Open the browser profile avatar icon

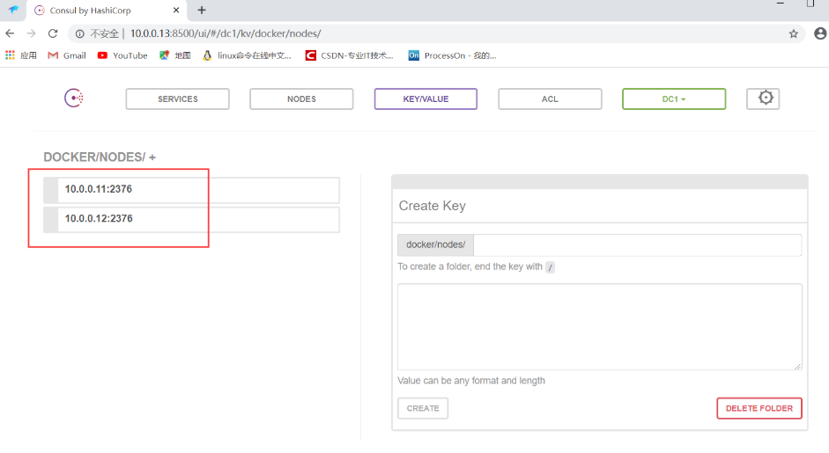tap(820, 33)
